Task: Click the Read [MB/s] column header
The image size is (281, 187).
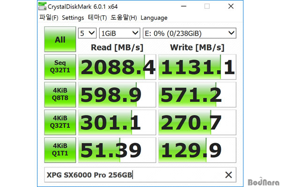Action: coord(117,48)
